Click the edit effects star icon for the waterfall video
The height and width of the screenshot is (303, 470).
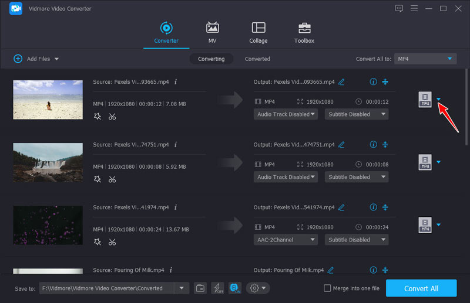(98, 179)
